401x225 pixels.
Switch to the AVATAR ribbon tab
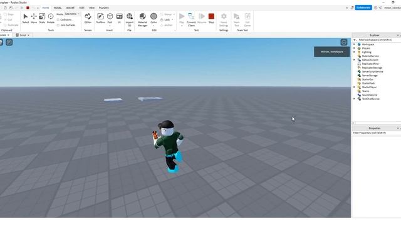tap(70, 8)
